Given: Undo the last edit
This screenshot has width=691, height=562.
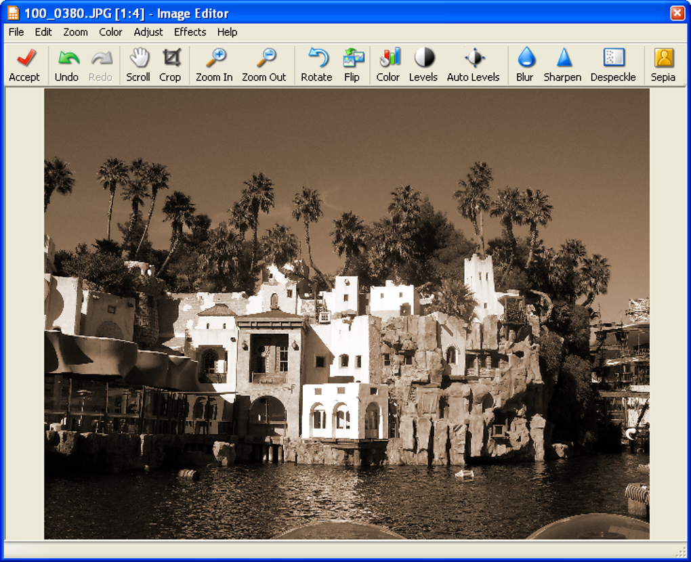Looking at the screenshot, I should pos(66,65).
